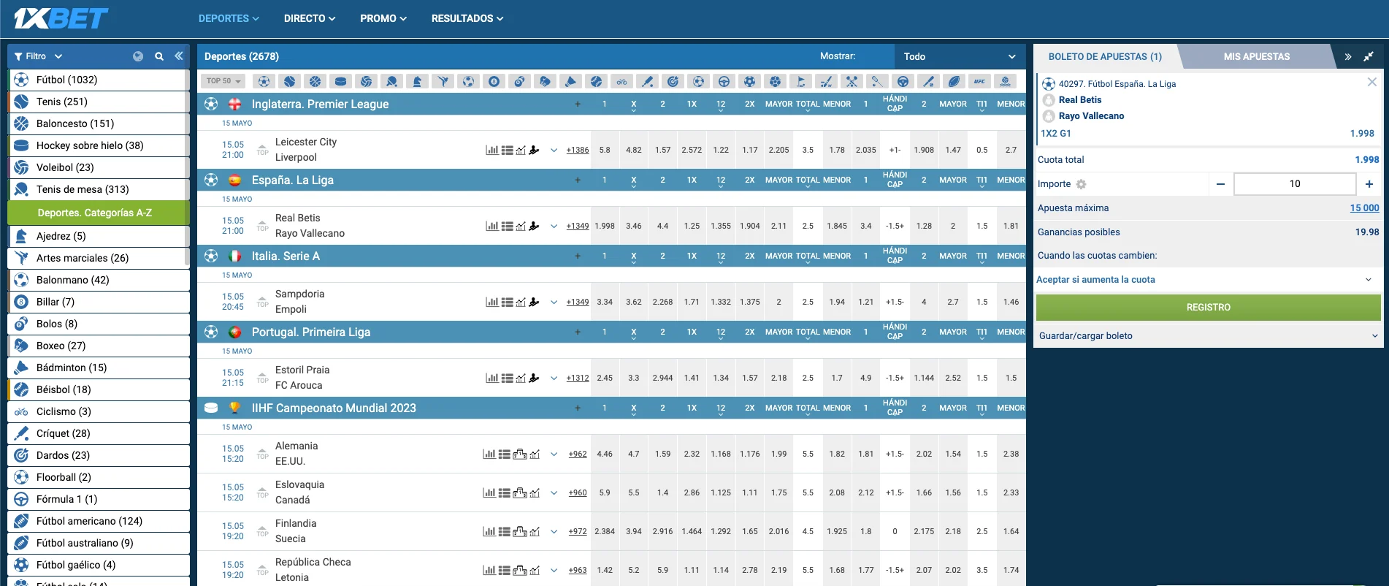Select the badminton shuttlecock toolbar icon
The width and height of the screenshot is (1389, 586).
click(x=570, y=81)
